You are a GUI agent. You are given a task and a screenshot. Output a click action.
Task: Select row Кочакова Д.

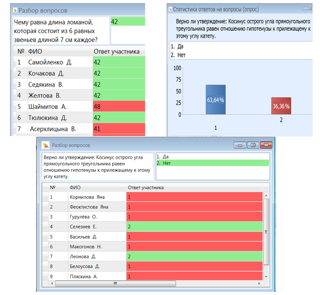pyautogui.click(x=79, y=73)
